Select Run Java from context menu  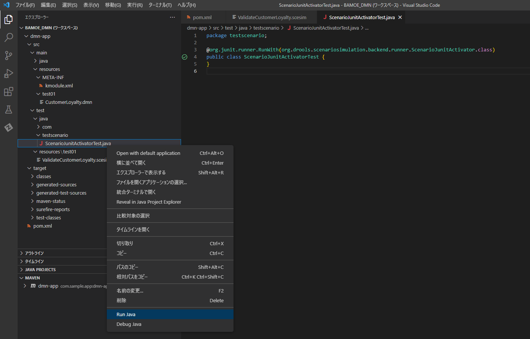coord(126,314)
